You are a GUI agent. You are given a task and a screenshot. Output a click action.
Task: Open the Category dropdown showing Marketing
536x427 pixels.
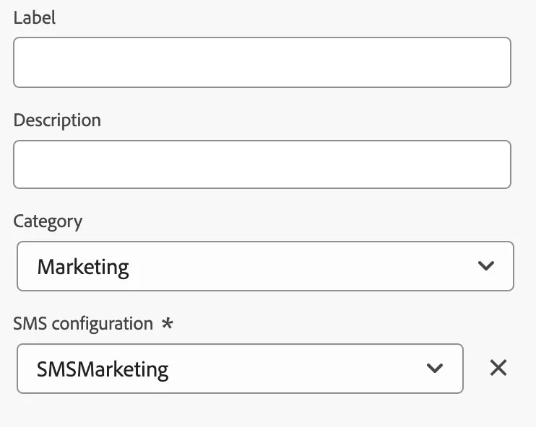265,266
